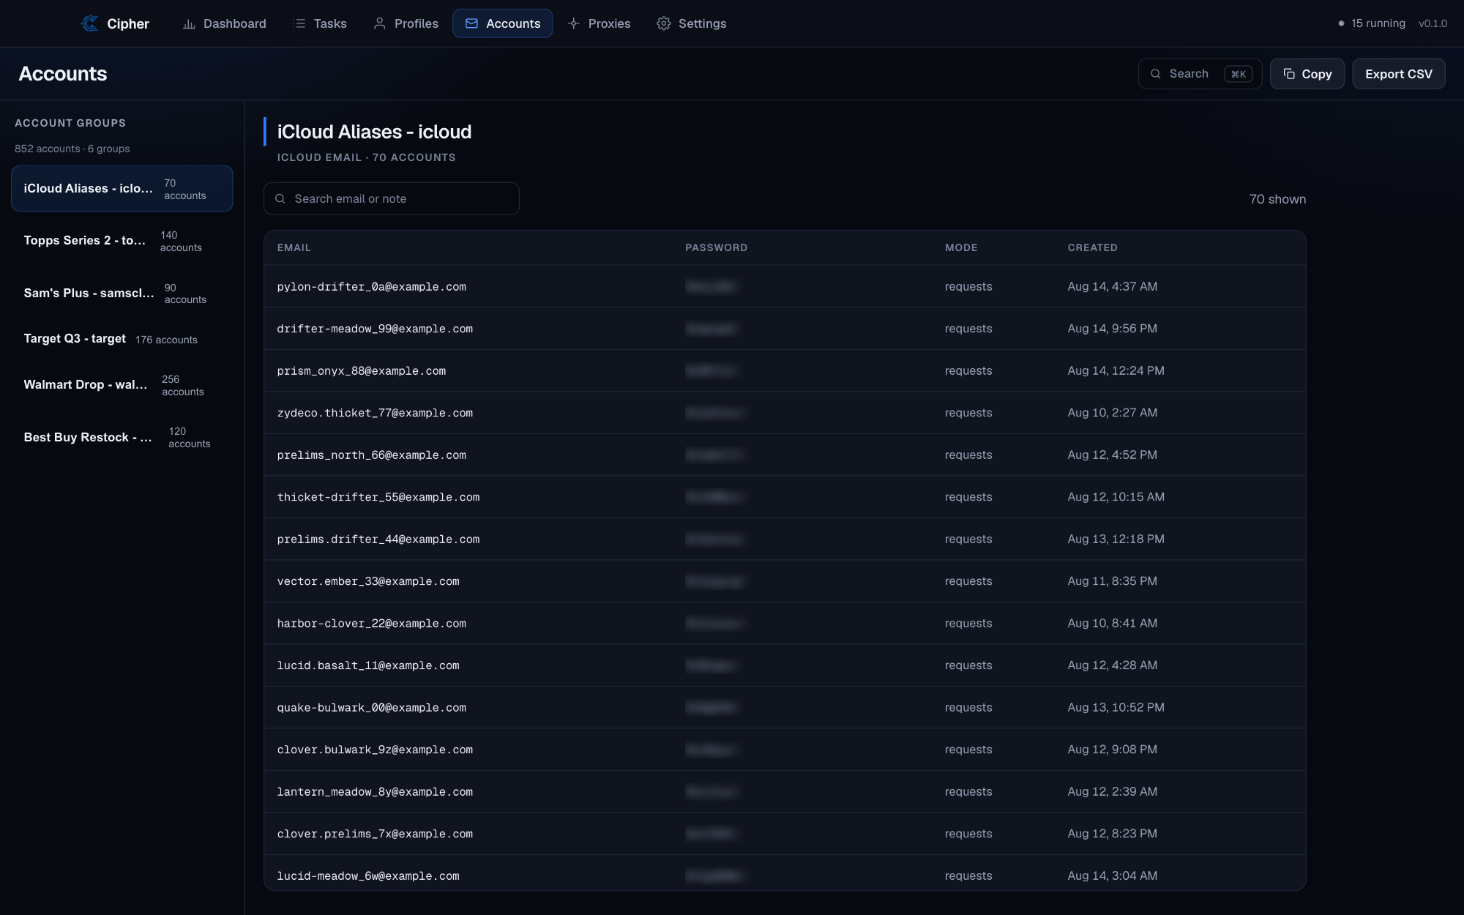Switch to the Tasks tab
Viewport: 1464px width, 915px height.
[320, 23]
